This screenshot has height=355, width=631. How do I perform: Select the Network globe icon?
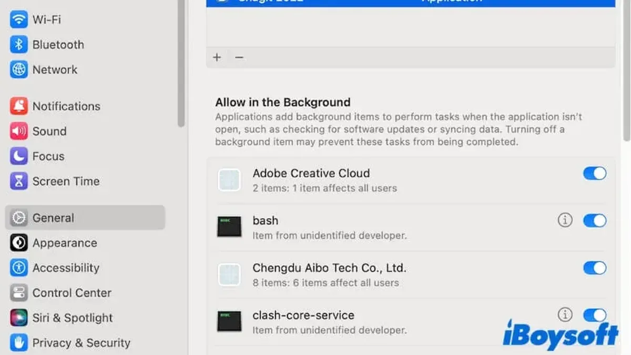[19, 69]
